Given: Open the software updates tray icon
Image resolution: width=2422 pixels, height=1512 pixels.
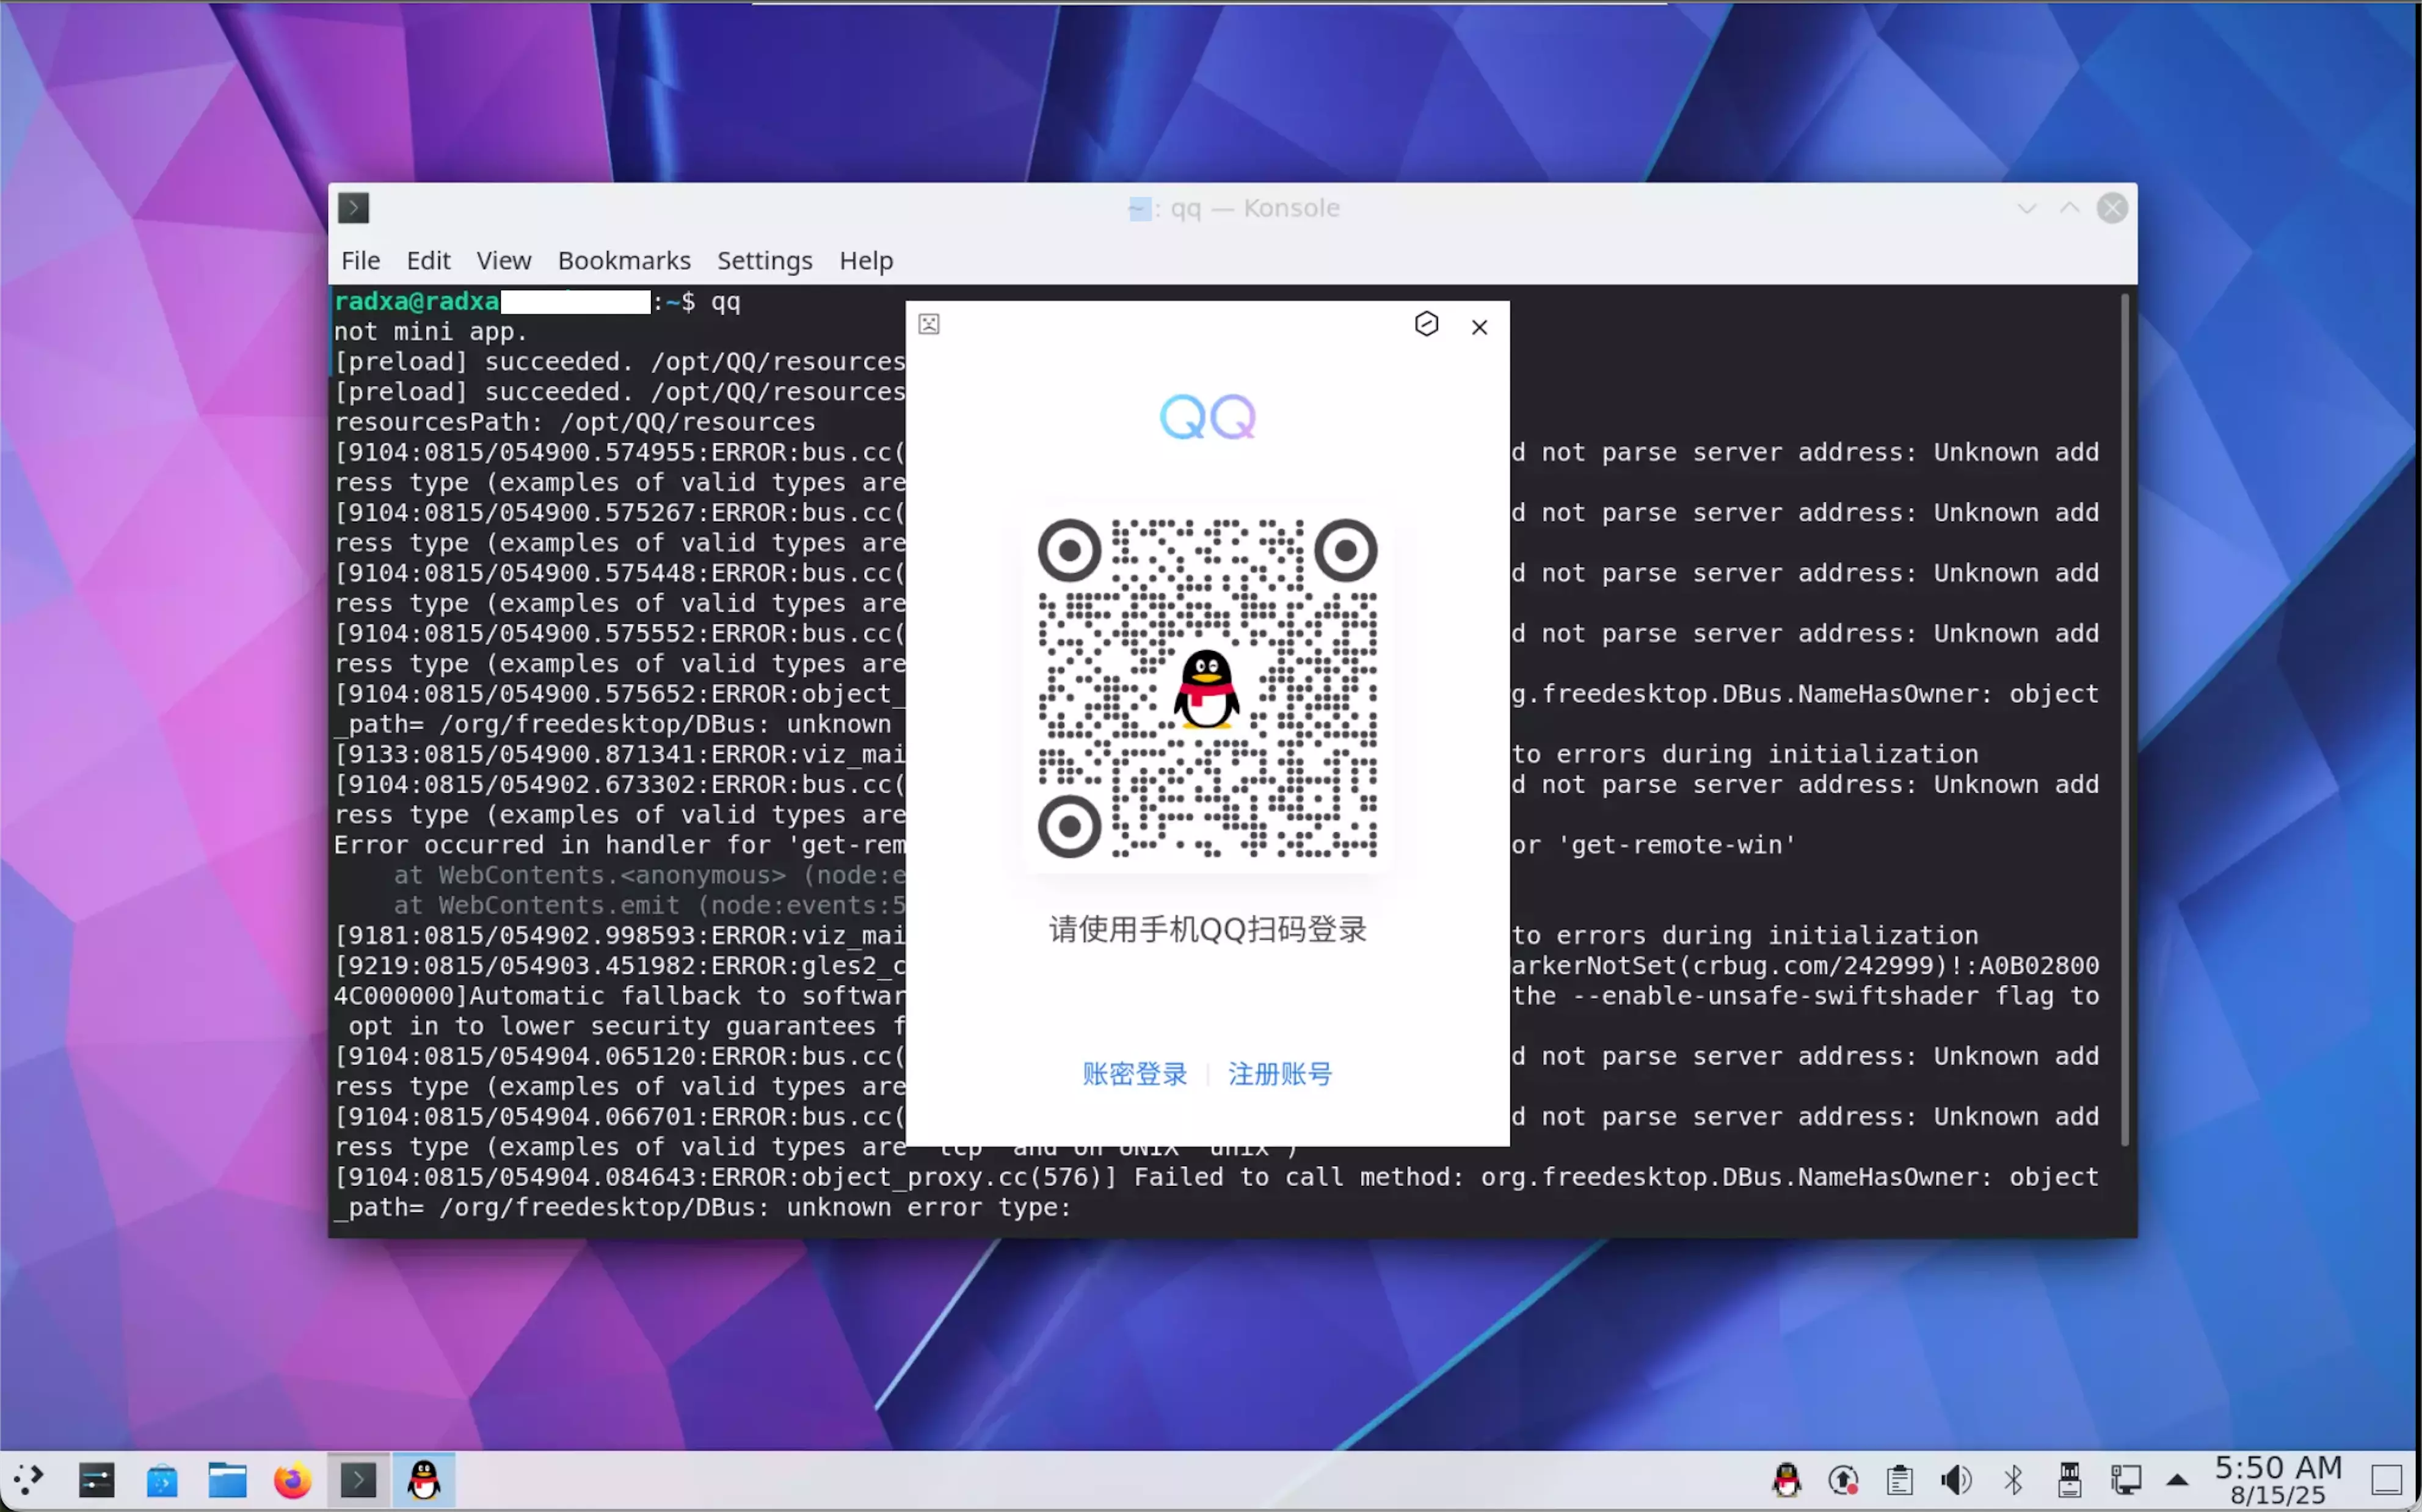Looking at the screenshot, I should click(x=1843, y=1480).
